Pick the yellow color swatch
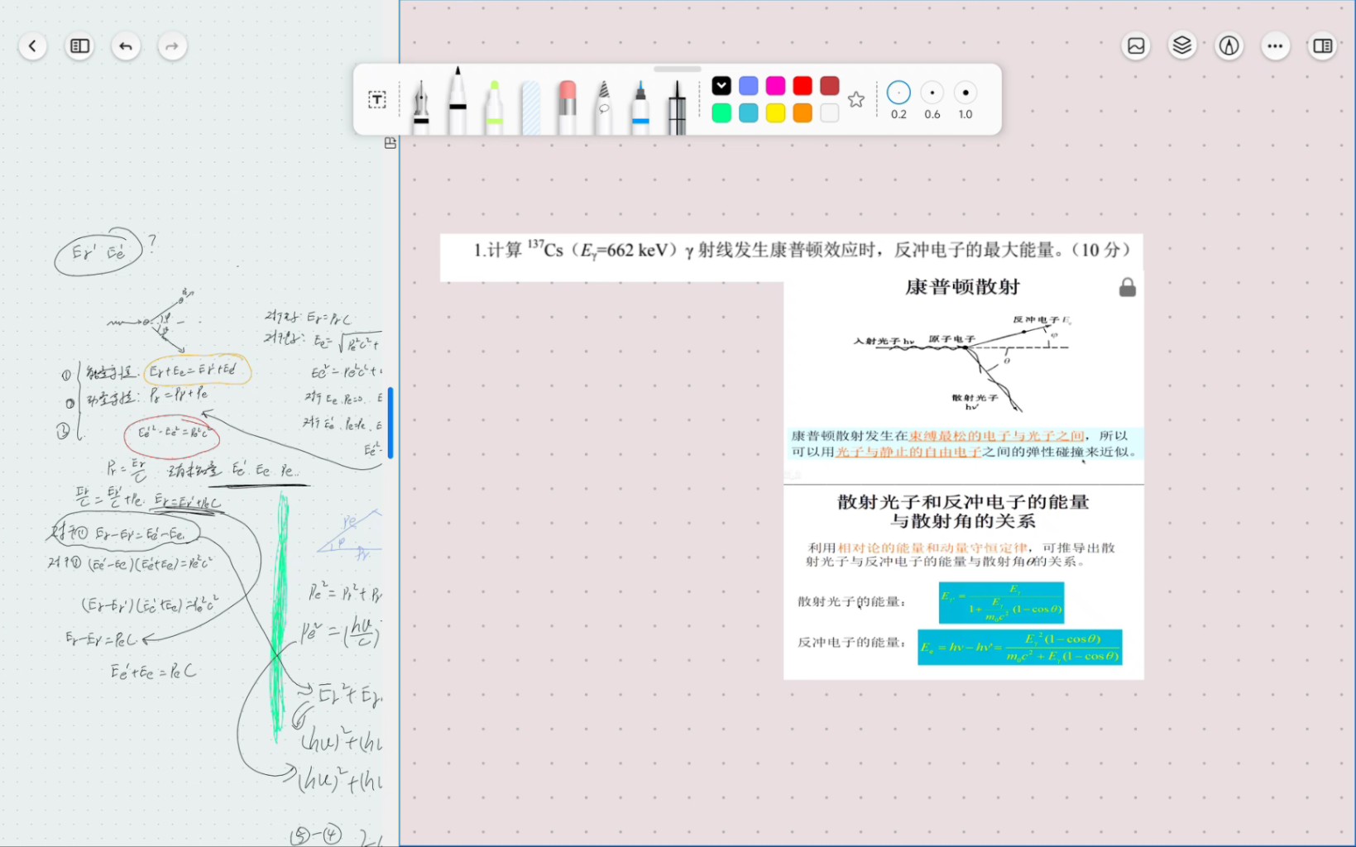The height and width of the screenshot is (847, 1356). pos(775,113)
